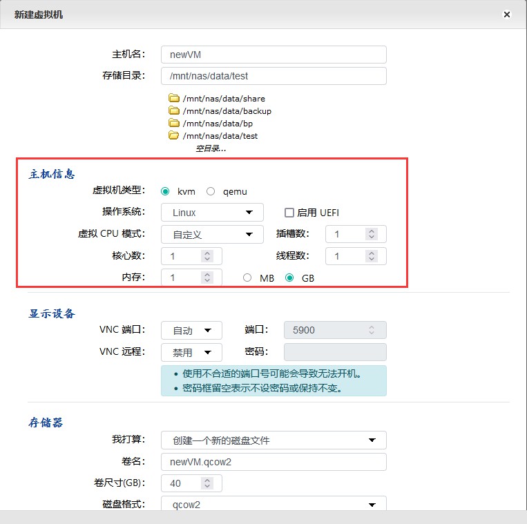Click the 插槽数 stepper field
The image size is (527, 524).
tap(356, 234)
